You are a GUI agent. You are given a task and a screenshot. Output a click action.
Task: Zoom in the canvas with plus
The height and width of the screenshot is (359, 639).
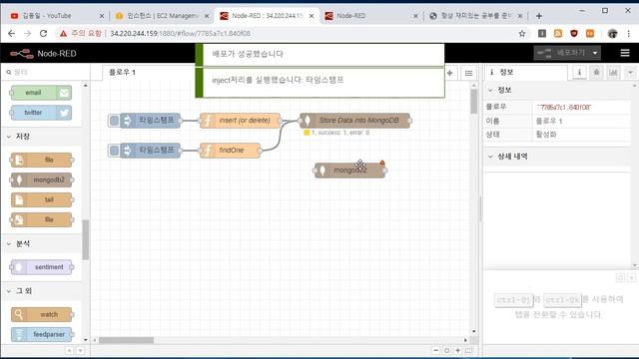457,350
